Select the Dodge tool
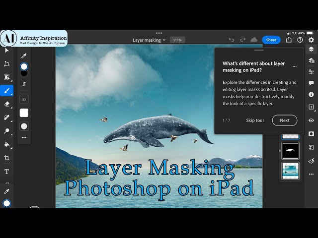This screenshot has width=318, height=238. [x=6, y=131]
